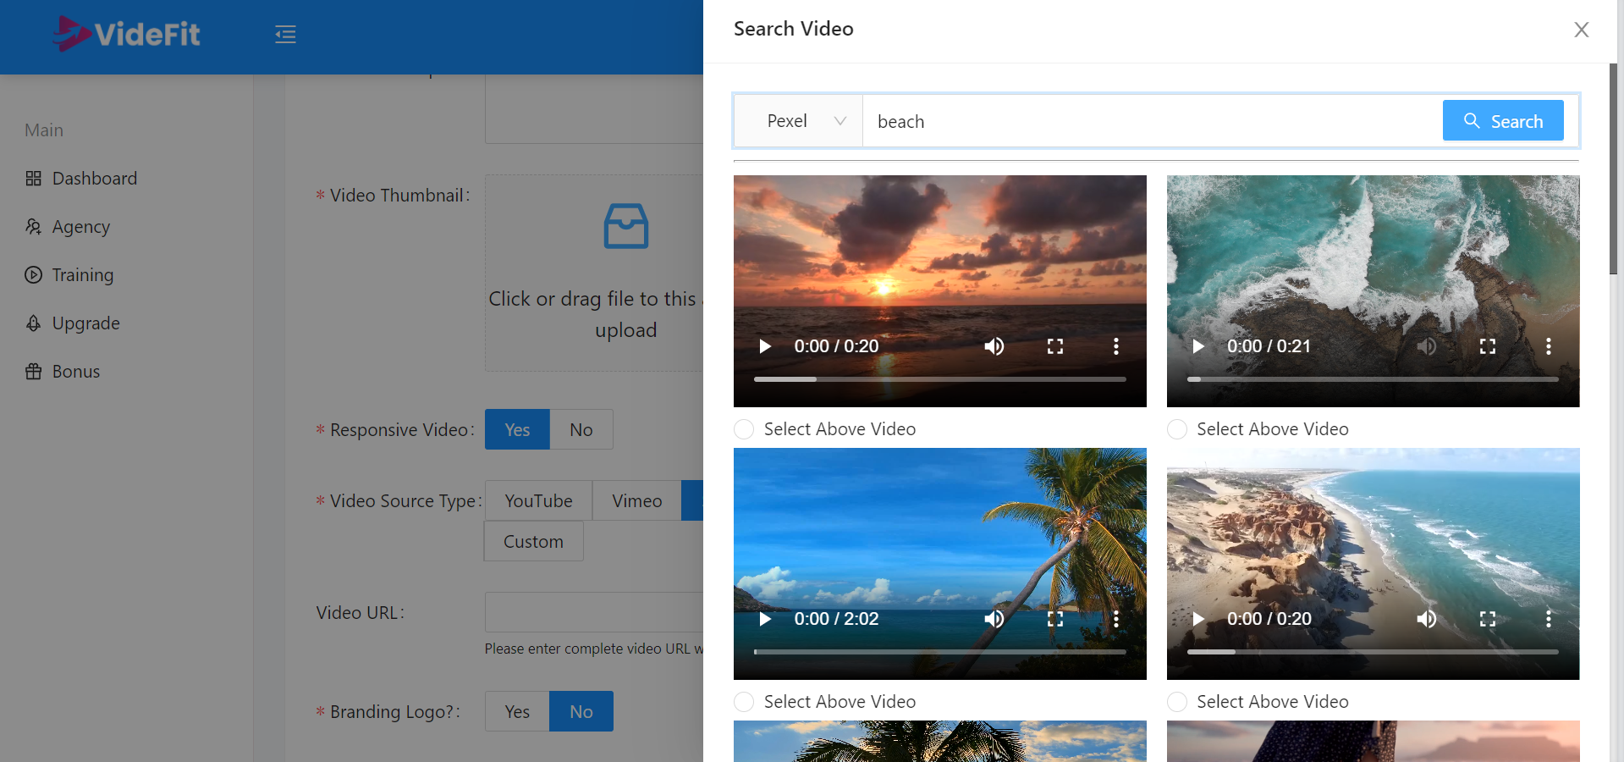Image resolution: width=1624 pixels, height=762 pixels.
Task: Fullscreen the palm tree 2:02 video
Action: click(1055, 619)
